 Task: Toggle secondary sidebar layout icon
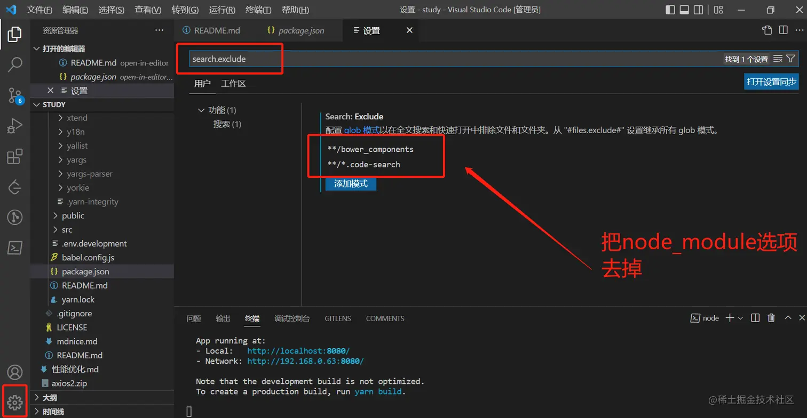[698, 10]
